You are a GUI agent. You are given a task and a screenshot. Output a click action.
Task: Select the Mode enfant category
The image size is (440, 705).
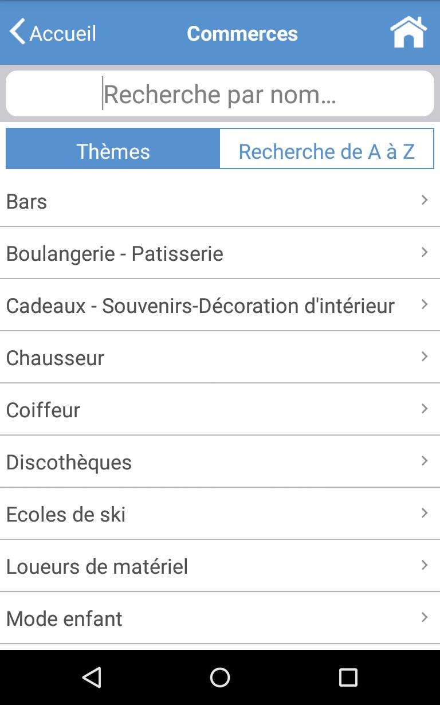(64, 618)
